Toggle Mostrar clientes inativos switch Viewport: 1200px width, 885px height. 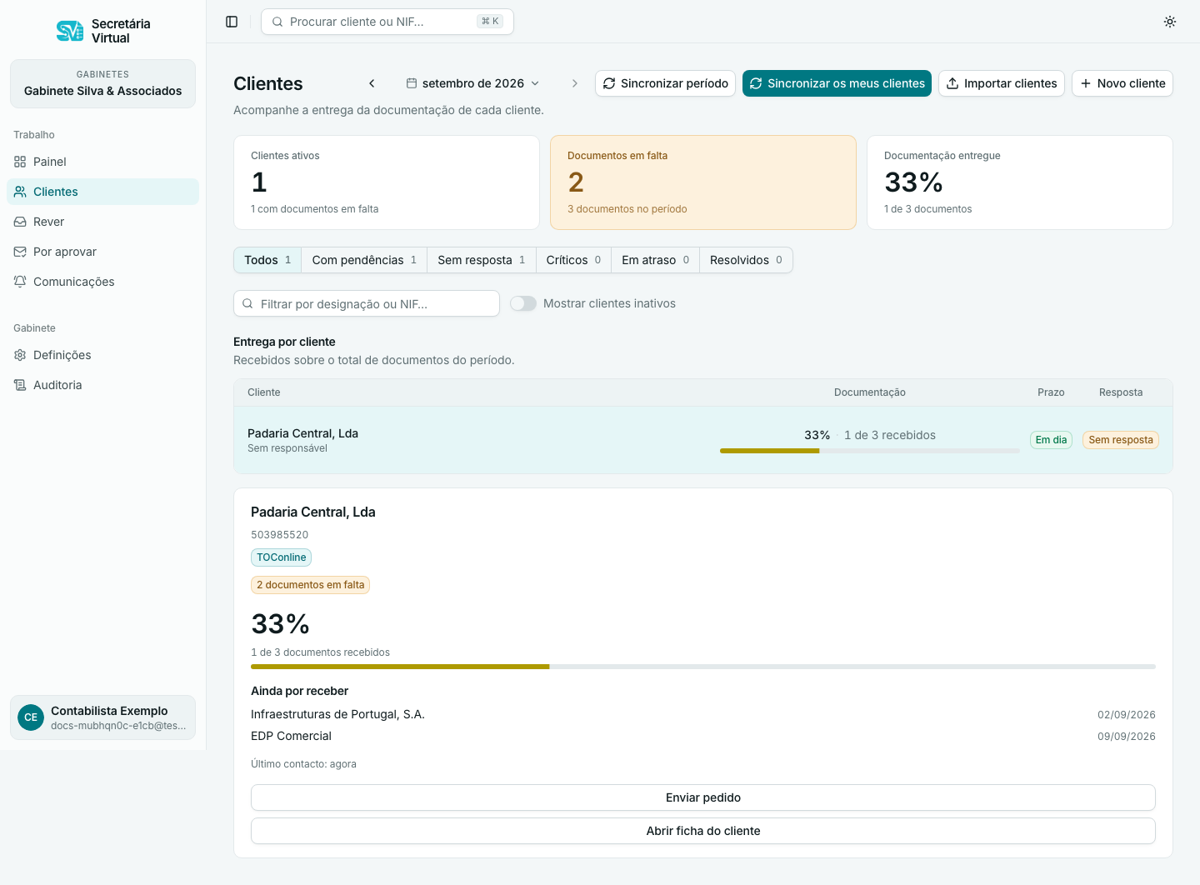(x=523, y=303)
